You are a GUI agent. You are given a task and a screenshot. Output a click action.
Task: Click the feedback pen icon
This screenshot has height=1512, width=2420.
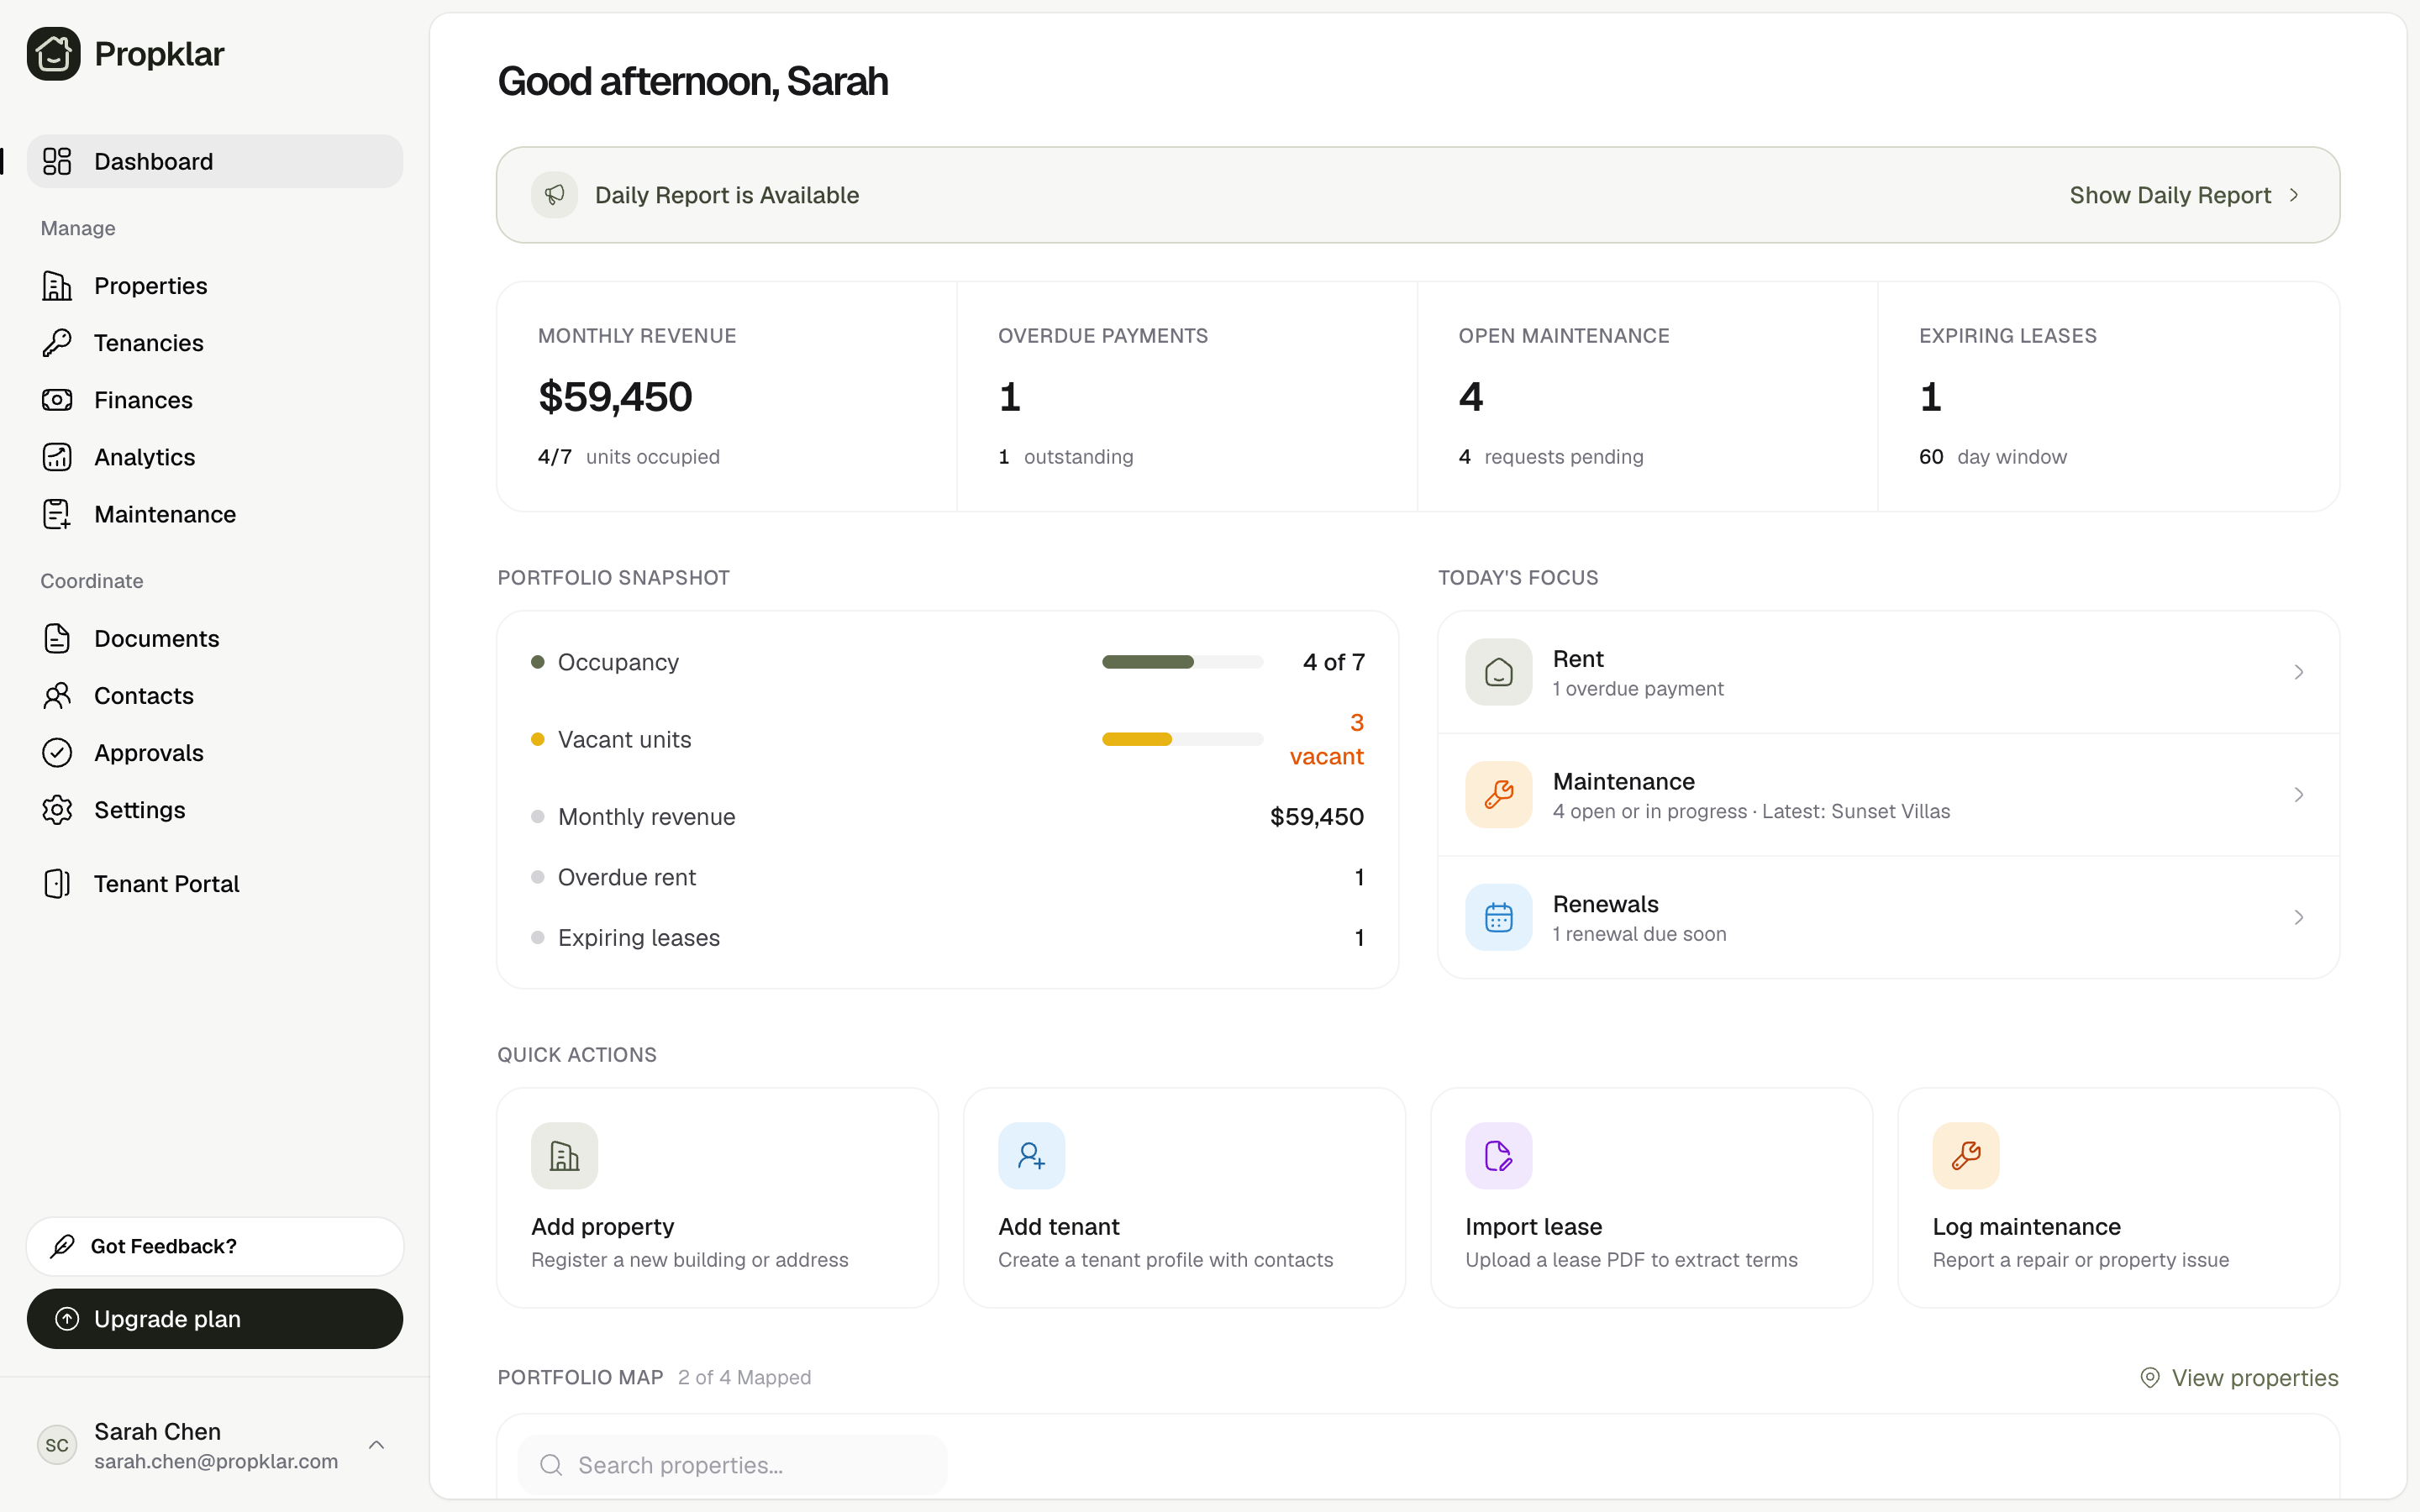click(x=63, y=1246)
